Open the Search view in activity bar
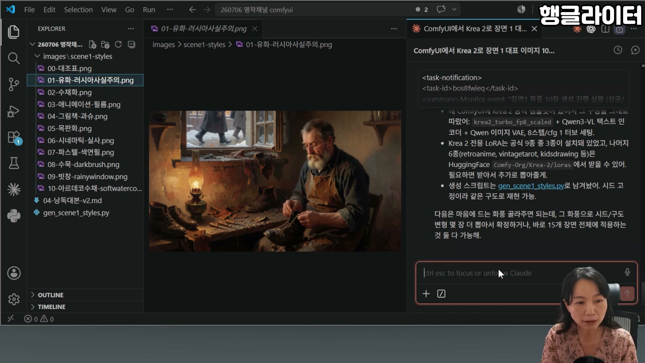Image resolution: width=645 pixels, height=363 pixels. coord(13,58)
